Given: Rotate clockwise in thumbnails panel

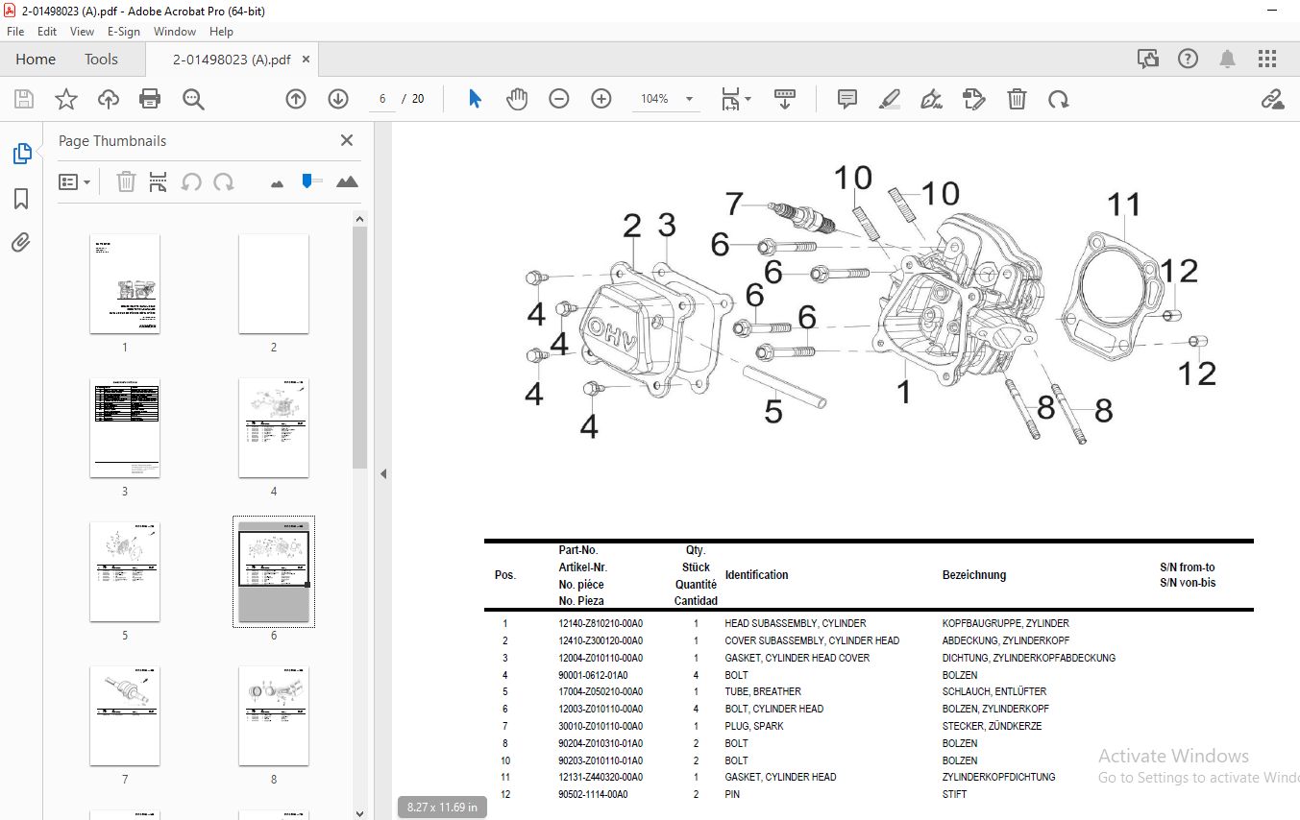Looking at the screenshot, I should [224, 181].
